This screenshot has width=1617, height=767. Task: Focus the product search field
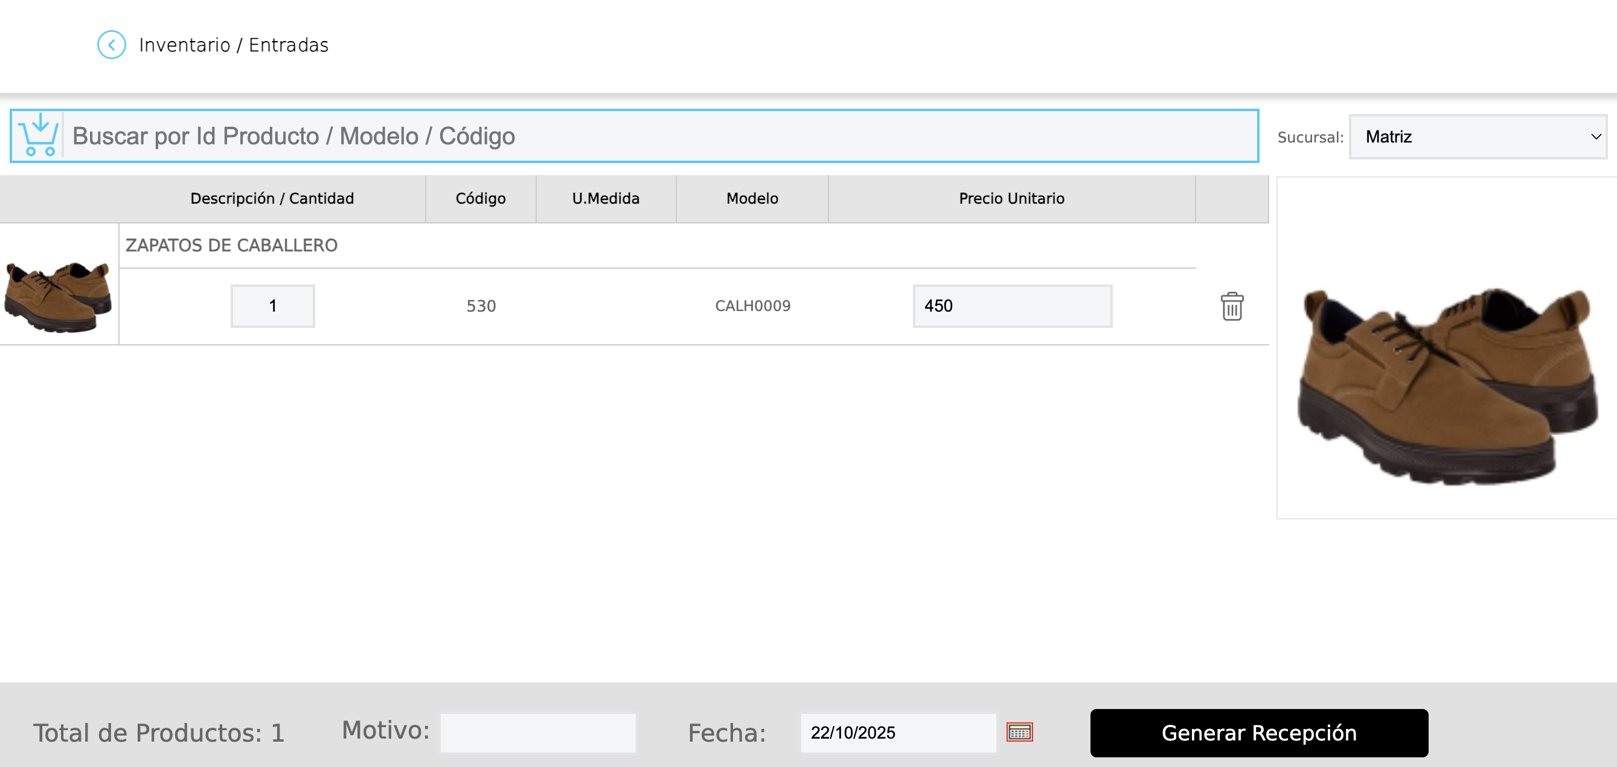pos(659,136)
